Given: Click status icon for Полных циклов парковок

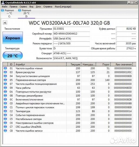Looking at the screenshot, I should (x=5, y=107).
